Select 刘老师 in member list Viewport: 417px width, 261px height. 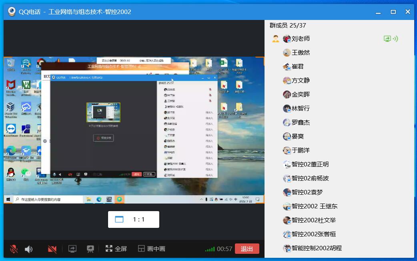301,39
